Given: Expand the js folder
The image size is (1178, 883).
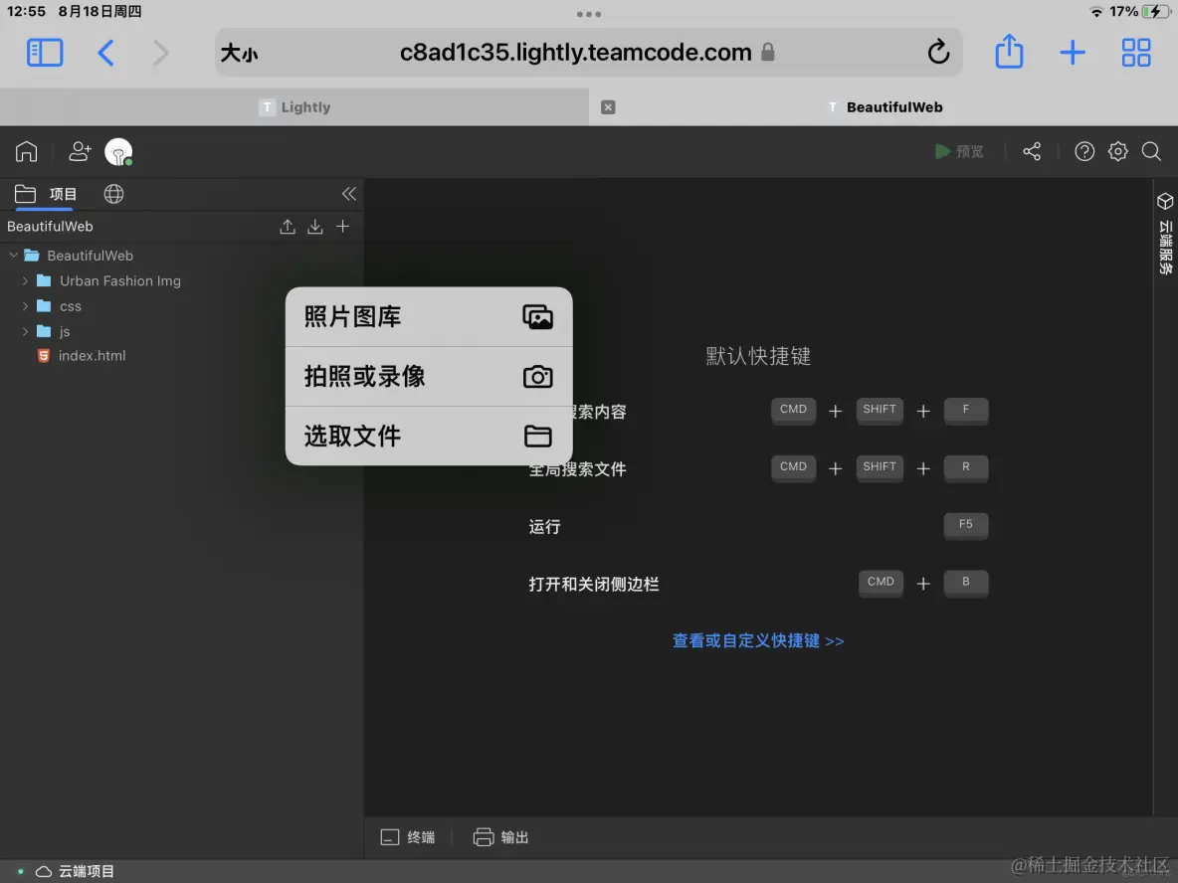Looking at the screenshot, I should [25, 331].
